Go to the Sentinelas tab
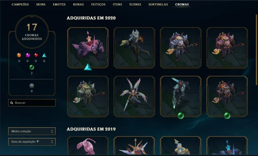 [x=158, y=5]
